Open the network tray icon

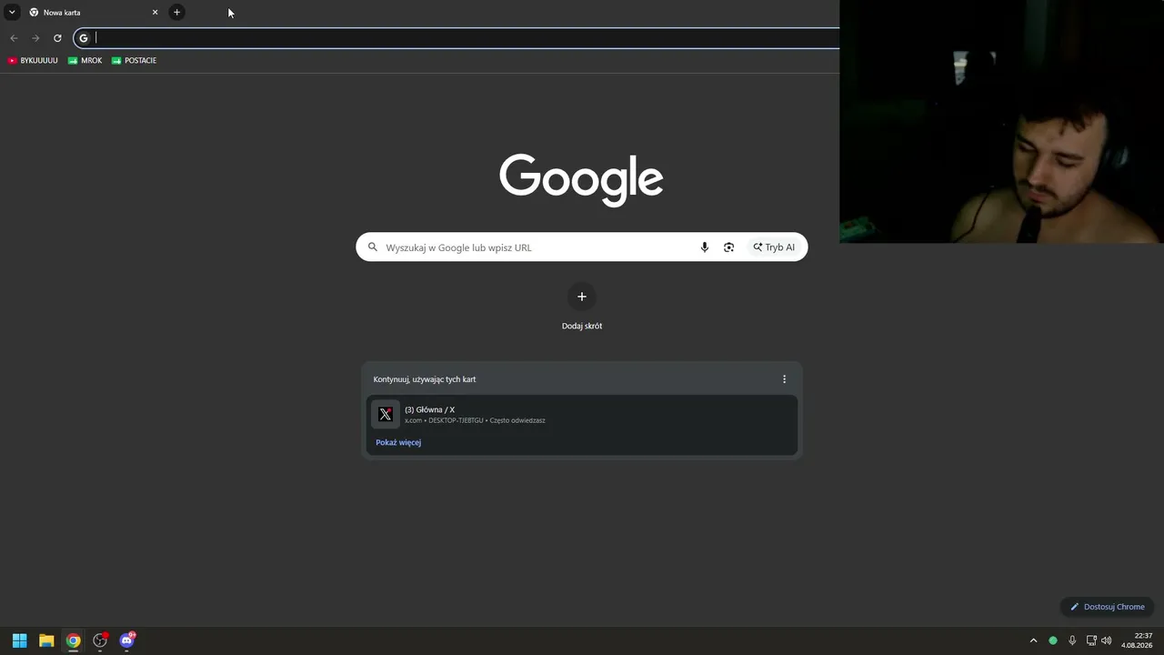pyautogui.click(x=1091, y=640)
